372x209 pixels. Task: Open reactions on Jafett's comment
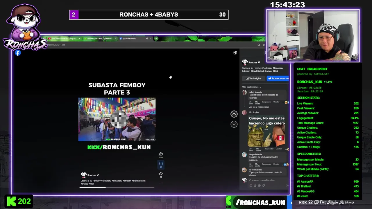click(285, 102)
